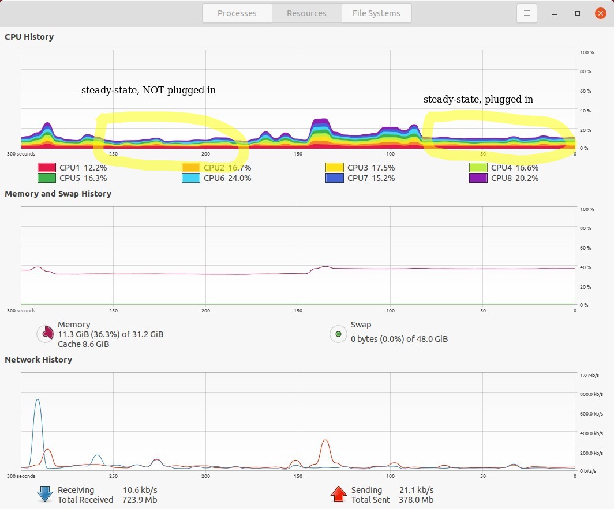Switch to the Processes tab

[237, 13]
